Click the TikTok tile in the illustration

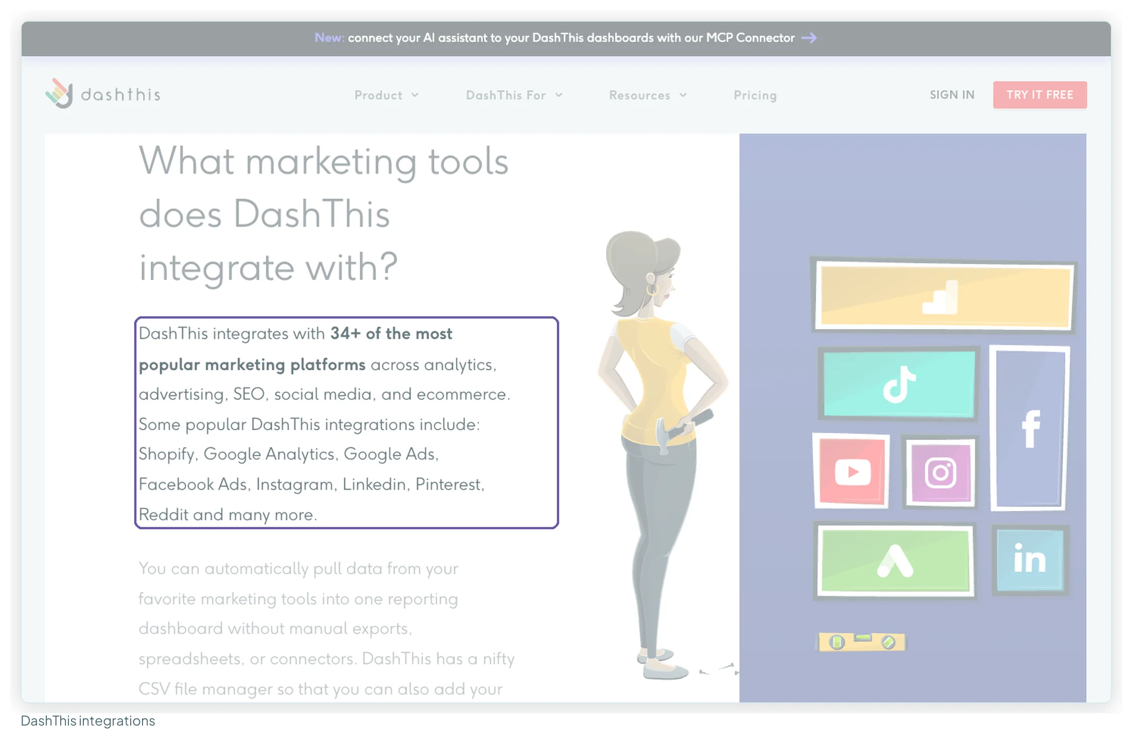tap(899, 384)
